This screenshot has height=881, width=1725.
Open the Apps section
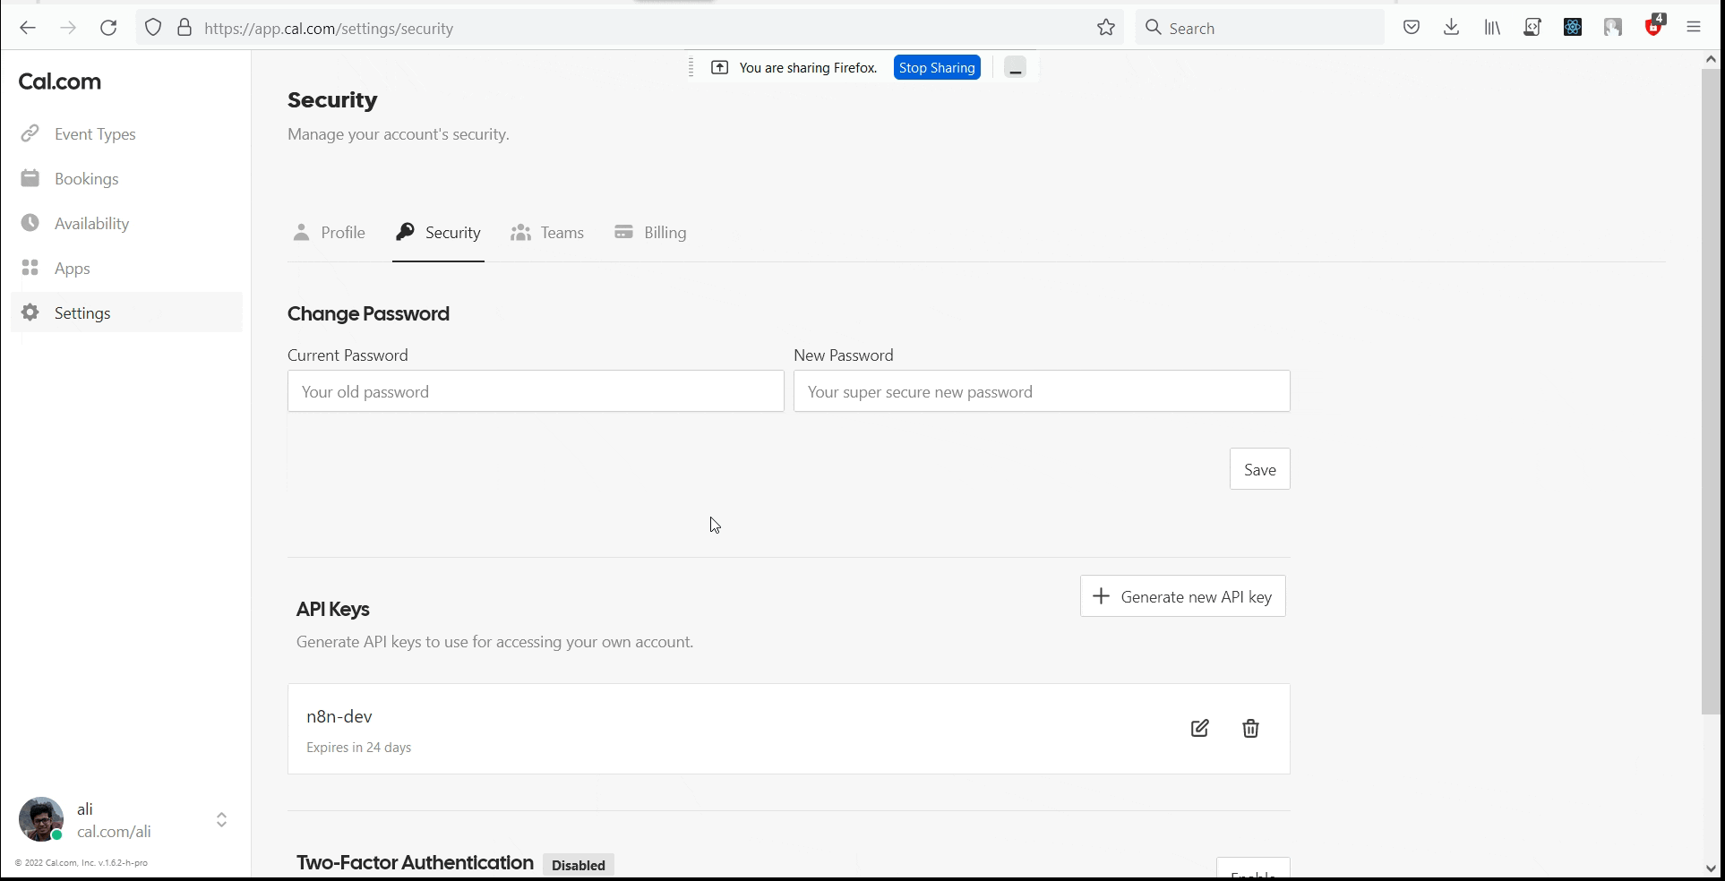tap(72, 268)
